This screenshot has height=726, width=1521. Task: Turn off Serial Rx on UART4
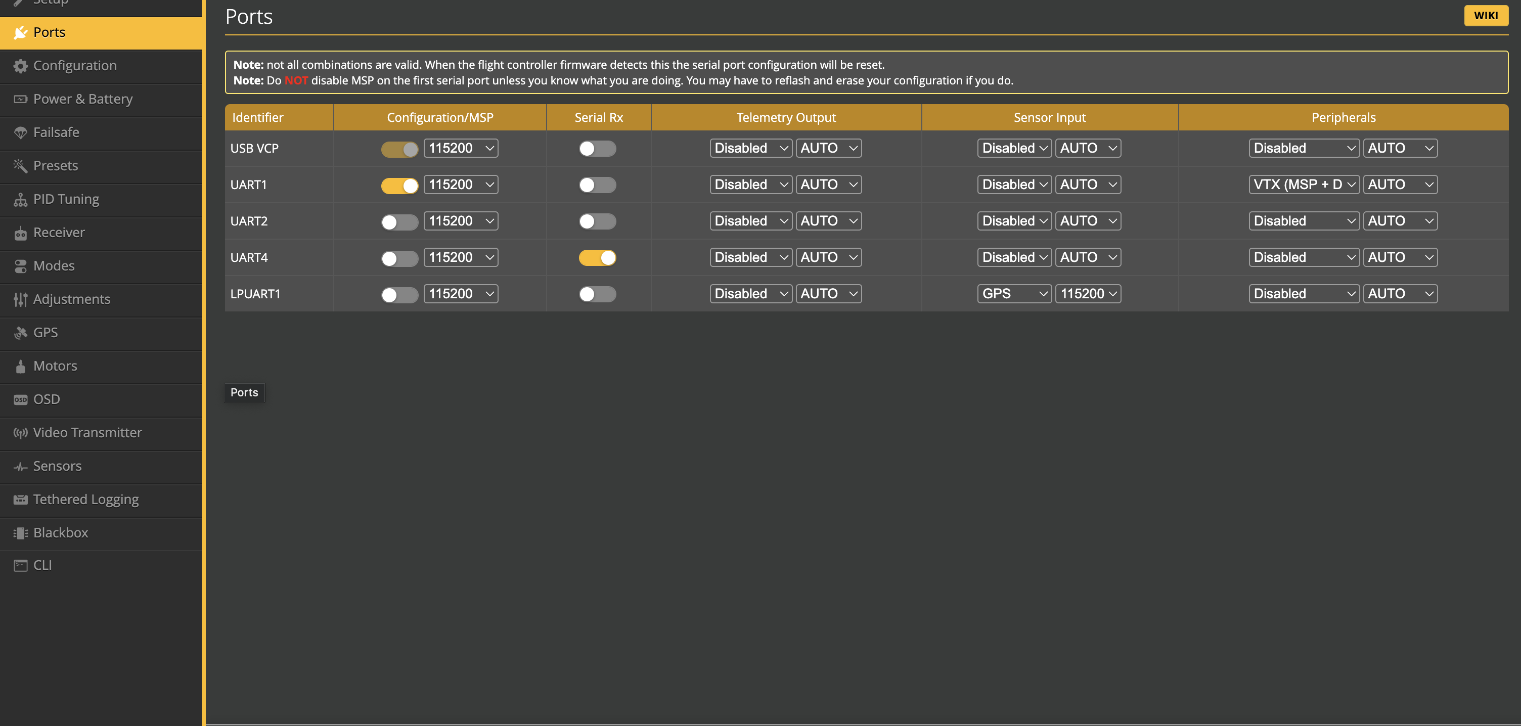click(x=597, y=258)
